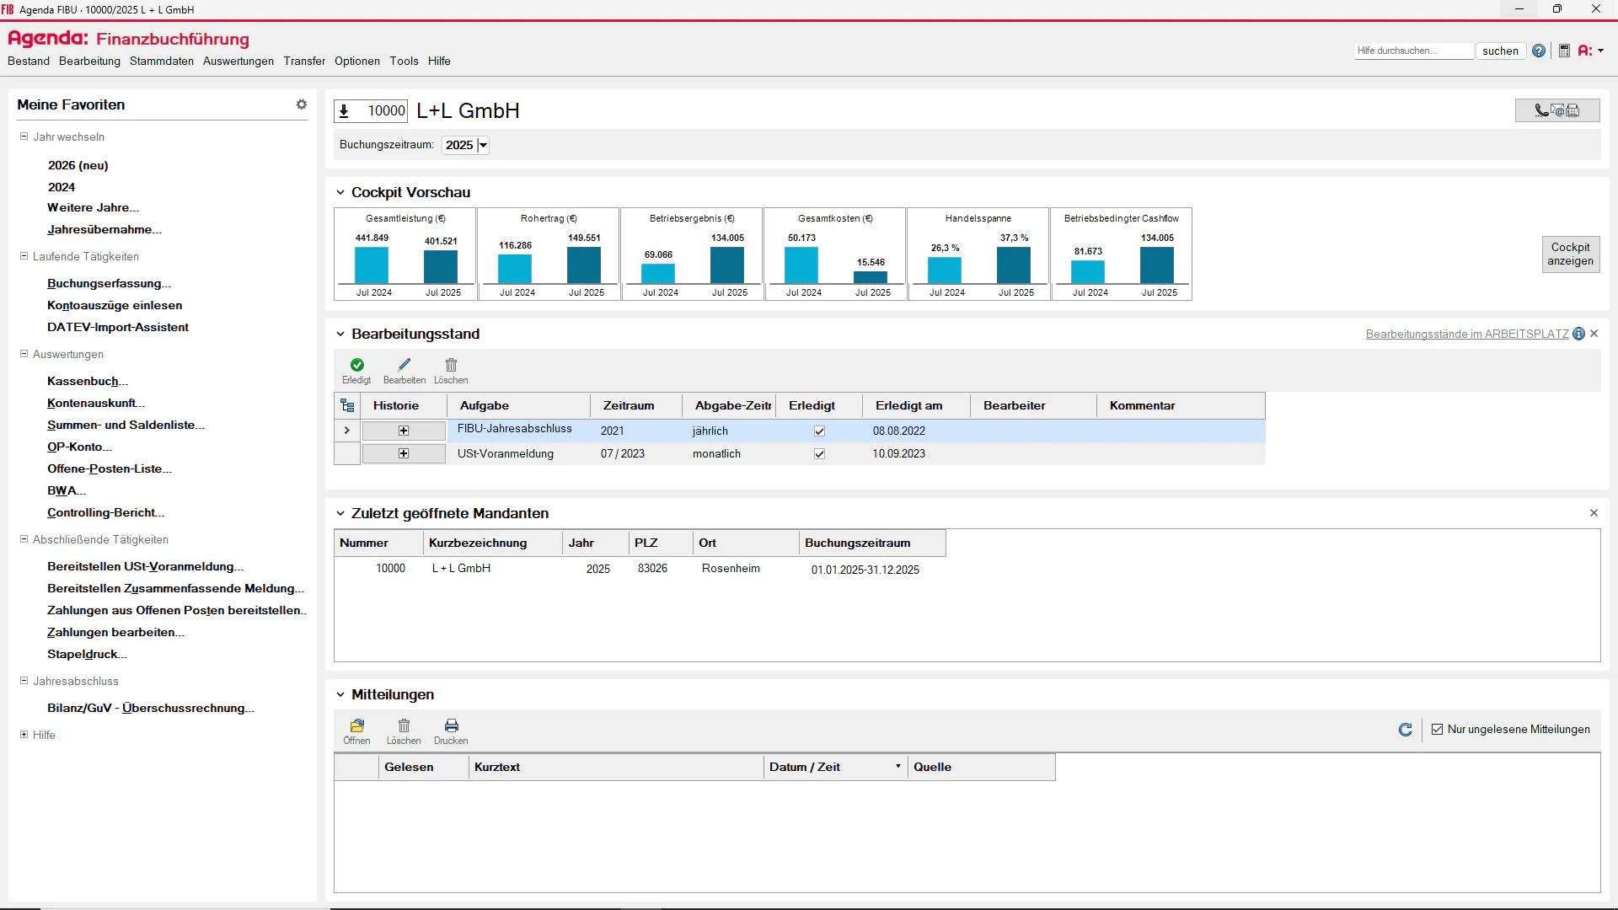
Task: Click the Drucken printer icon
Action: click(452, 725)
